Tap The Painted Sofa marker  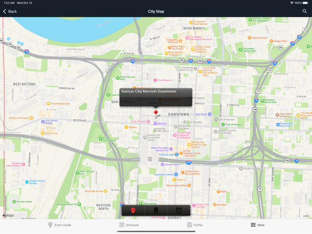click(x=48, y=103)
